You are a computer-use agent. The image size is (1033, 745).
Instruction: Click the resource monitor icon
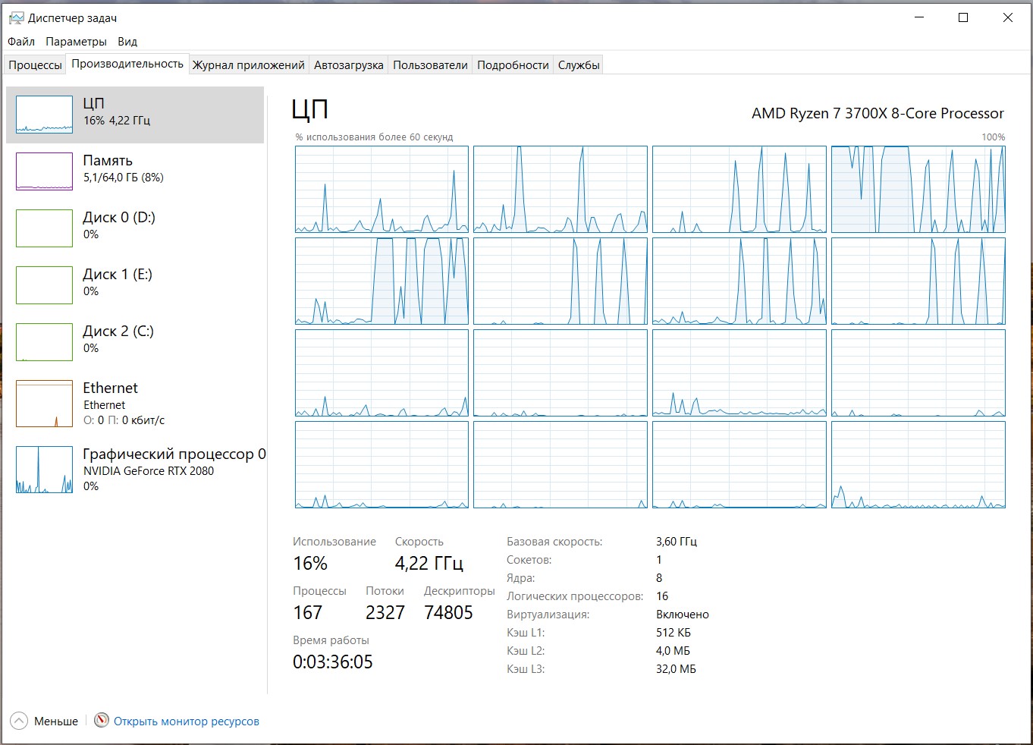point(102,721)
